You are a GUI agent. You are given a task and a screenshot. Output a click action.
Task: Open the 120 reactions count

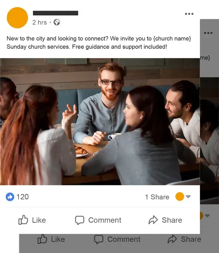click(23, 197)
